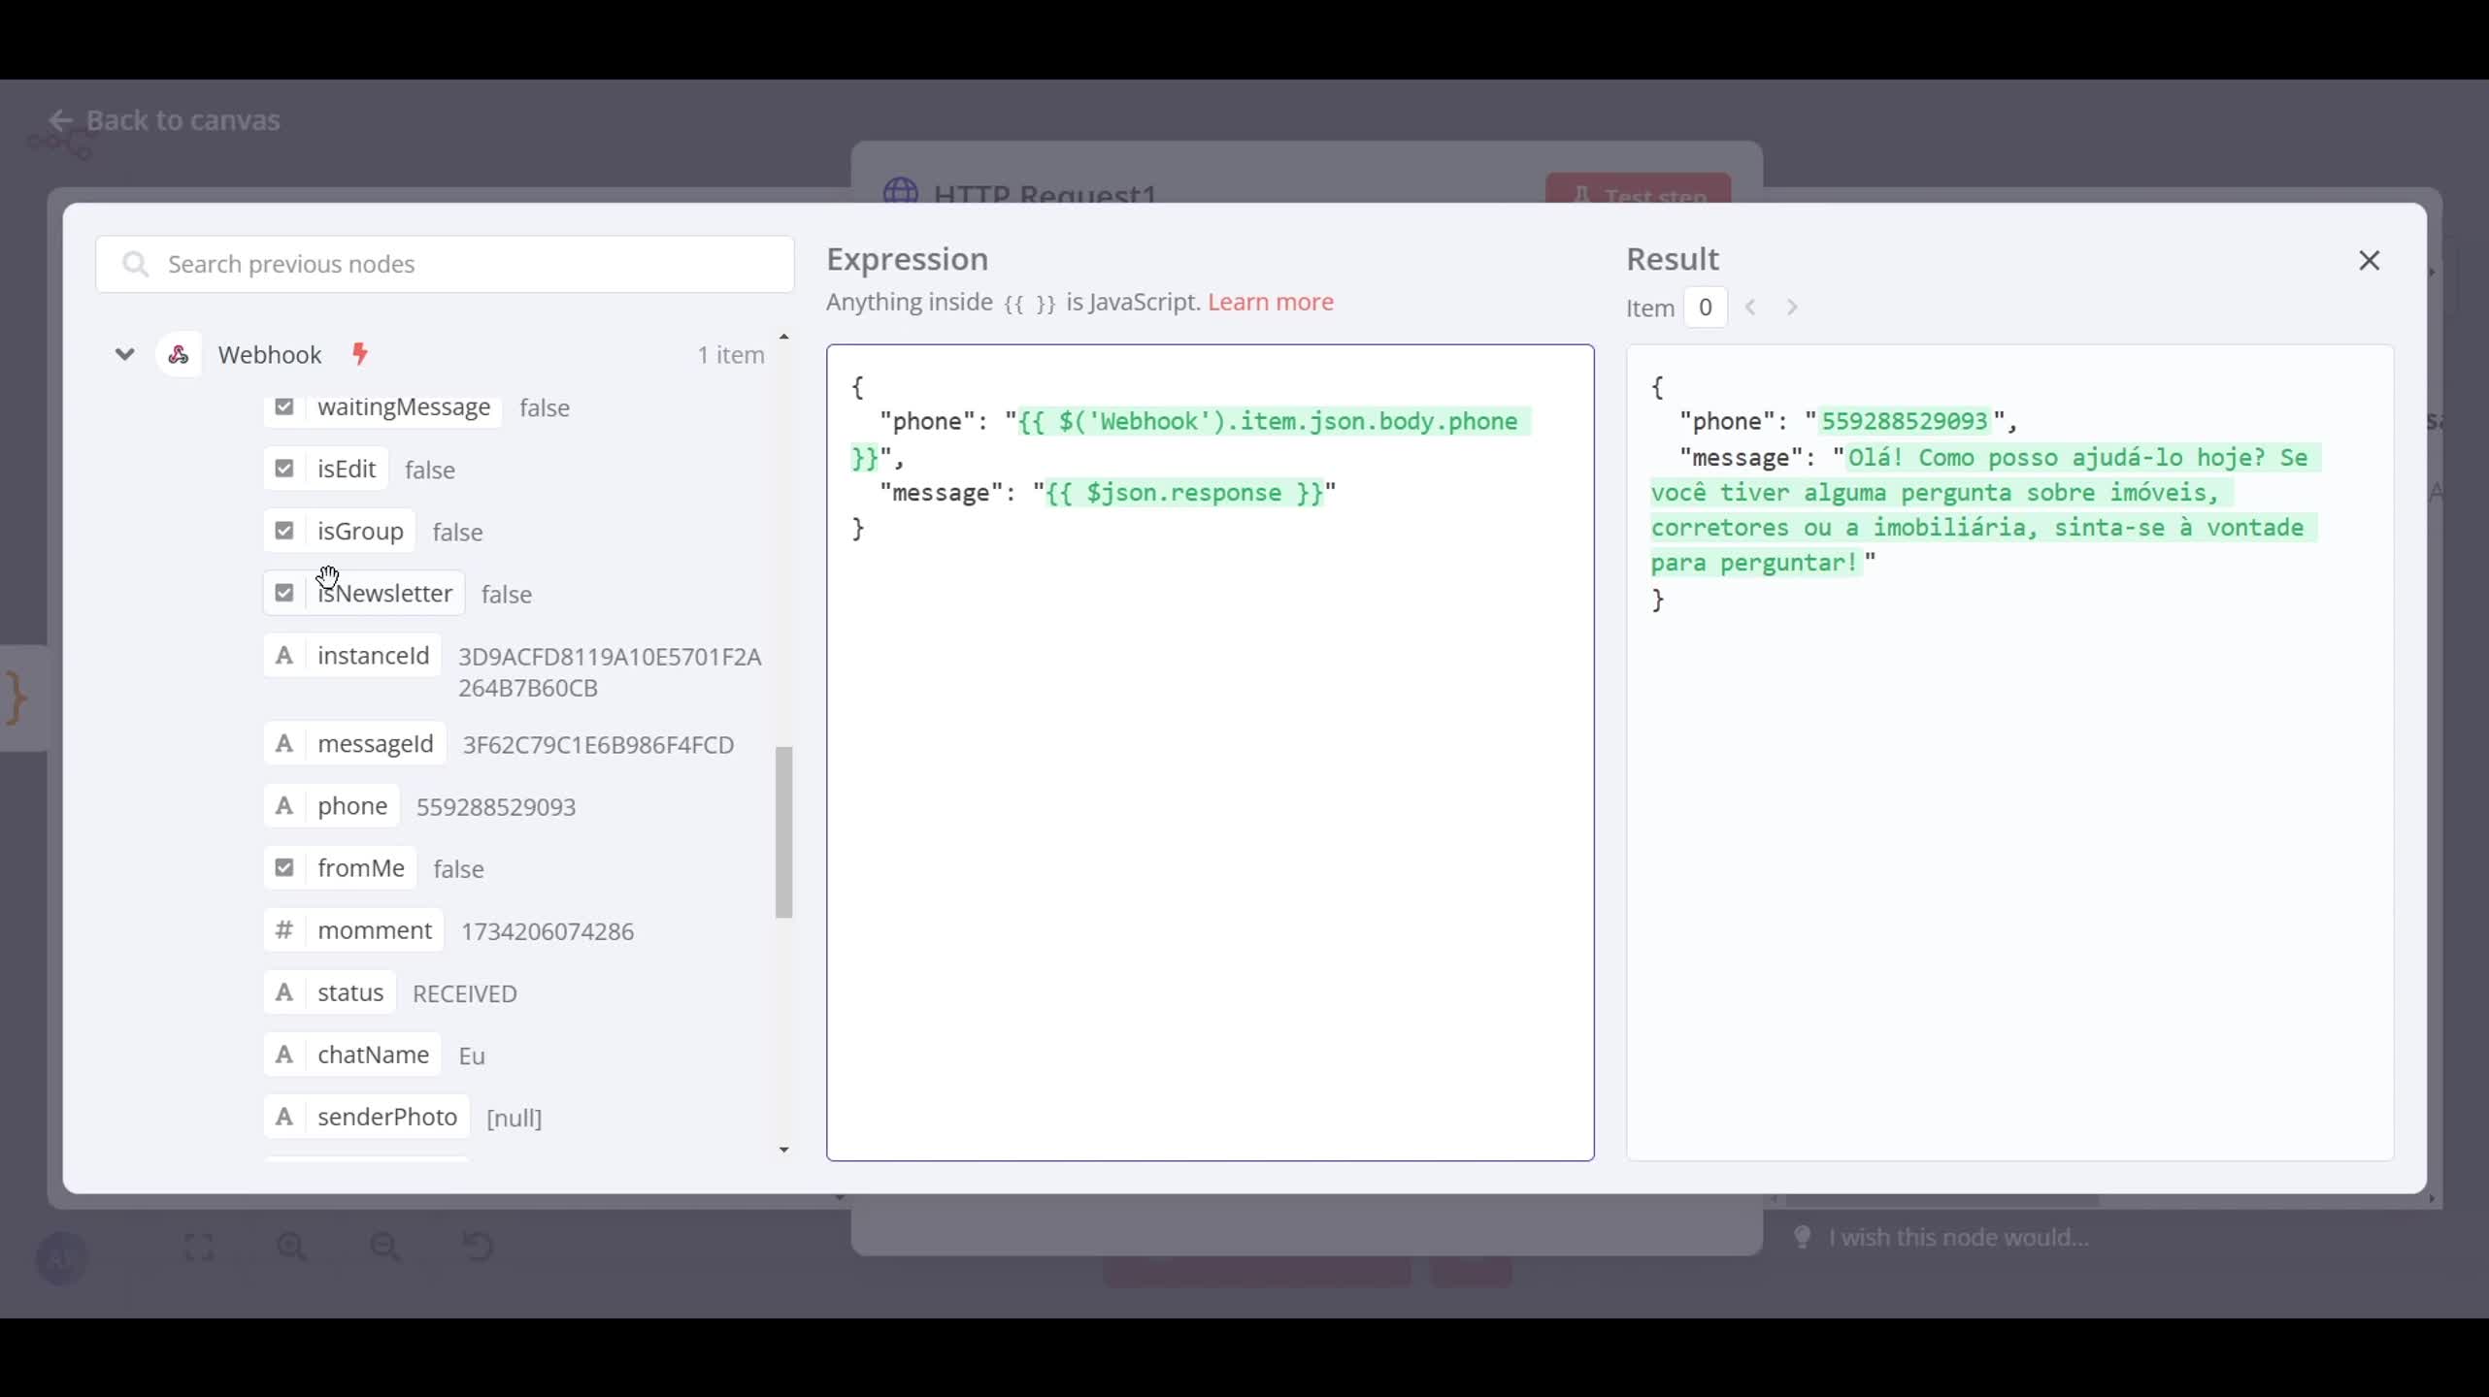Image resolution: width=2489 pixels, height=1397 pixels.
Task: Click the search magnifier icon
Action: 136,264
